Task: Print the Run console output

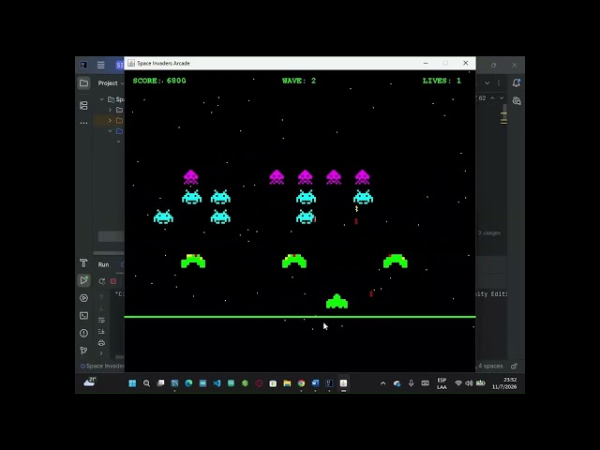Action: click(101, 343)
